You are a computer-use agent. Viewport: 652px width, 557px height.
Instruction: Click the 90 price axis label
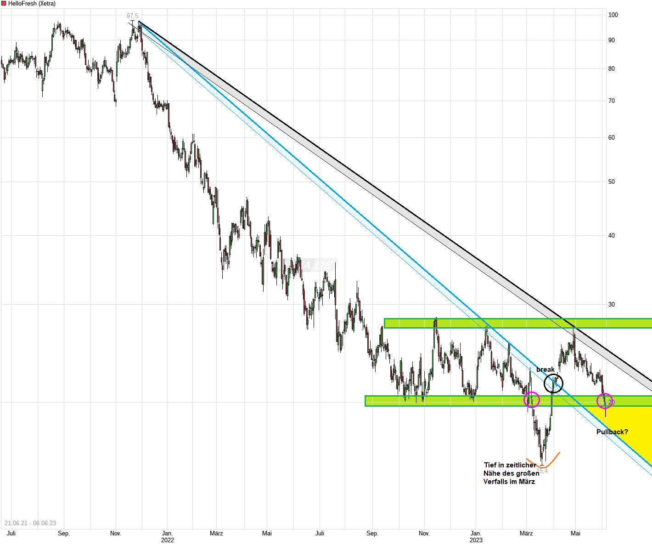click(x=612, y=40)
